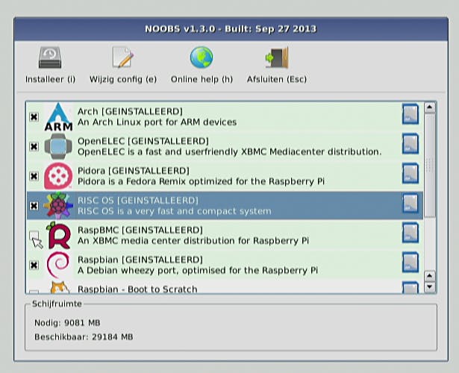Click the Arch Linux ARM logo
Image resolution: width=459 pixels, height=373 pixels.
58,116
